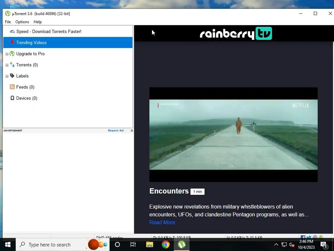Click the Encounters video title
This screenshot has height=251, width=334.
point(169,191)
